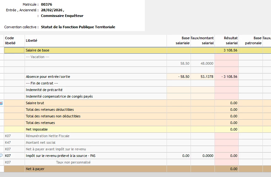Focus the result cell of the Vacation header row
The height and width of the screenshot is (177, 271).
tap(227, 57)
